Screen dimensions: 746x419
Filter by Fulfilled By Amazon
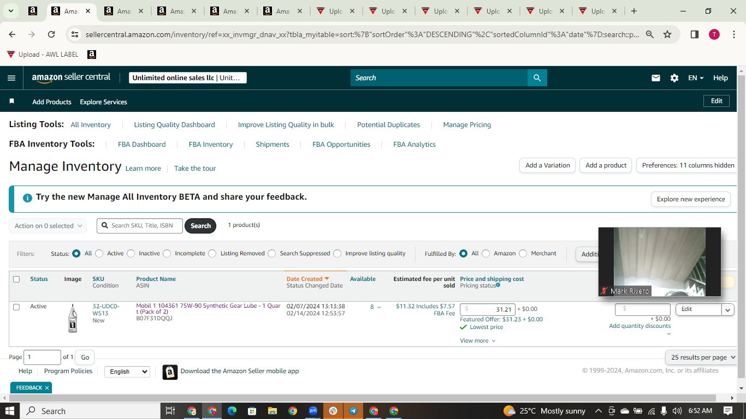tap(486, 253)
